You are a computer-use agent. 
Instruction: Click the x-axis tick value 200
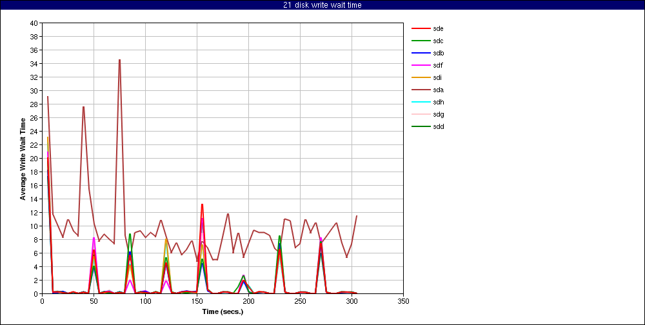(248, 301)
